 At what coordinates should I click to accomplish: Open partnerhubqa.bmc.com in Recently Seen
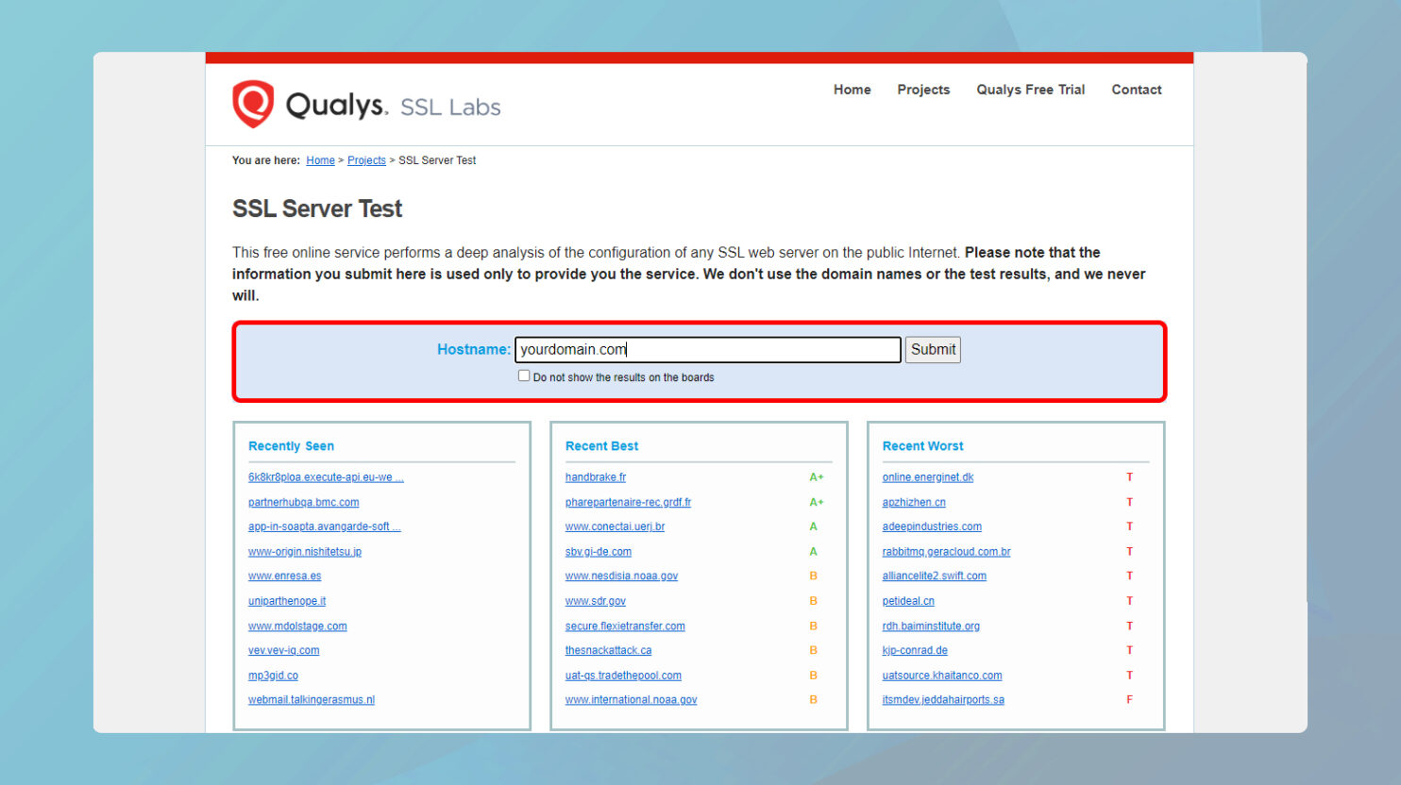(x=303, y=503)
